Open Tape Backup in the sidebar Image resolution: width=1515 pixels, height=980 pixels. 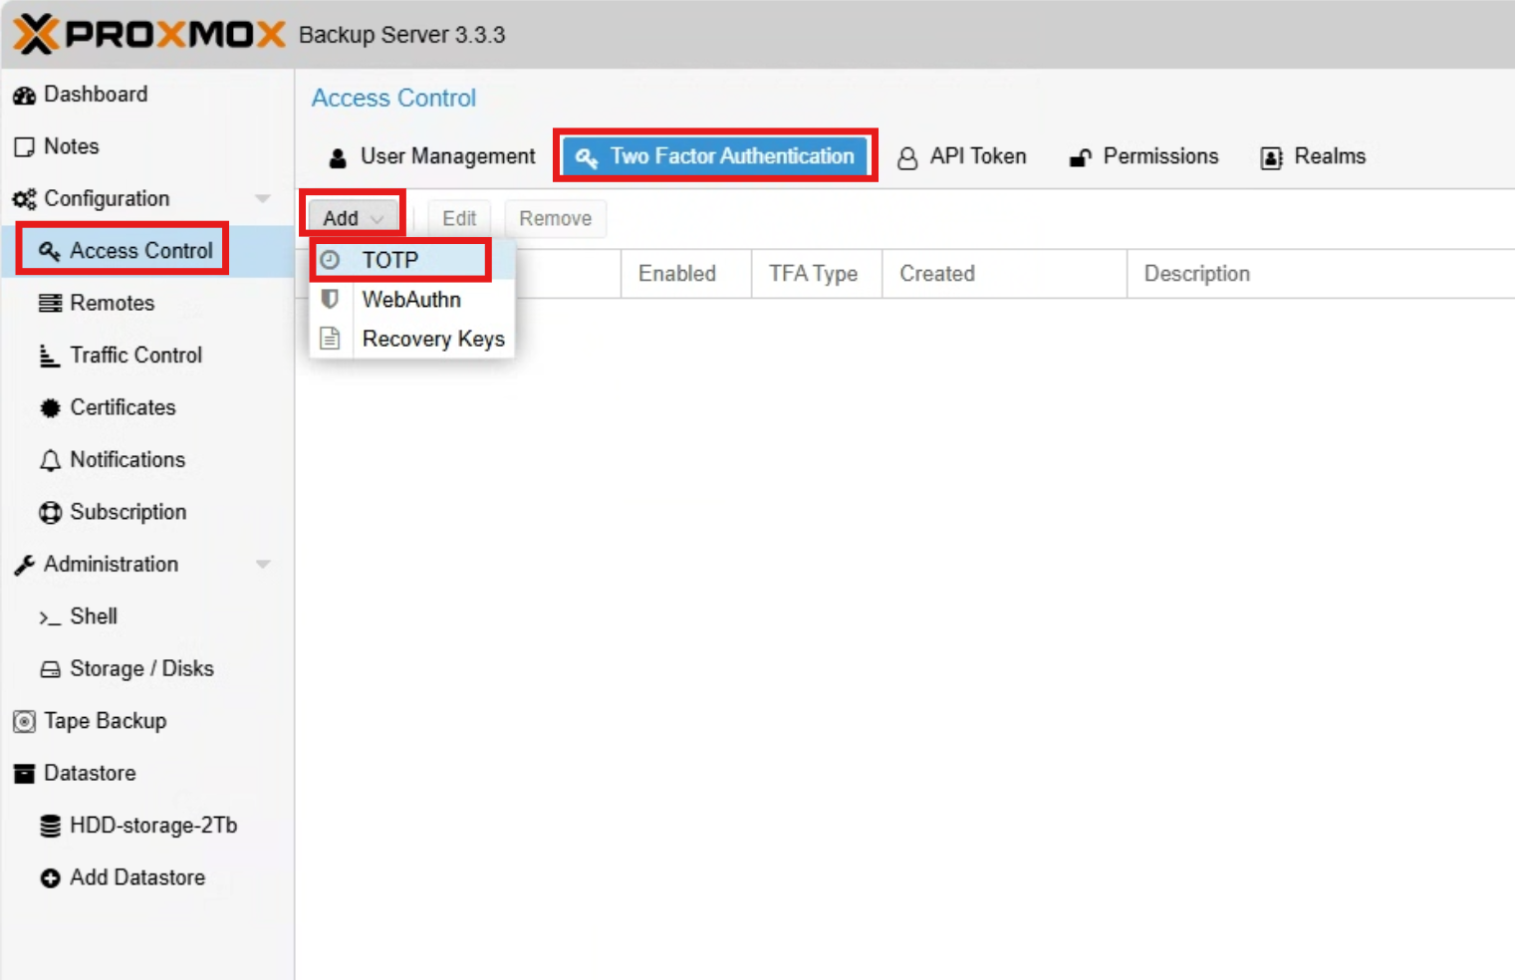coord(147,721)
